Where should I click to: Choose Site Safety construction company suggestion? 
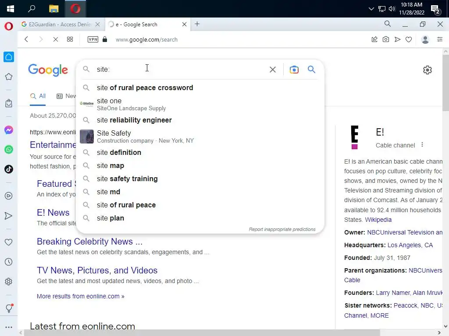(x=200, y=136)
